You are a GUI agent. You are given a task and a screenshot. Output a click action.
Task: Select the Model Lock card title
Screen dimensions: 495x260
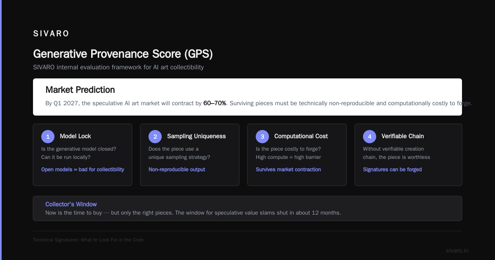(x=75, y=136)
